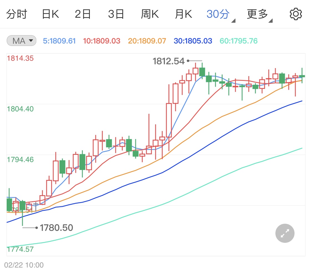This screenshot has height=273, width=312.
Task: Click the date label 02/22 10:00
Action: coord(24,265)
